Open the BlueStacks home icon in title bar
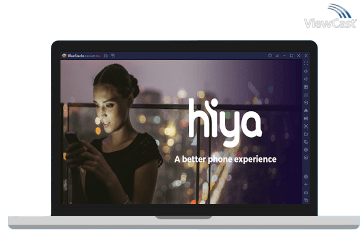The height and width of the screenshot is (250, 364). (x=106, y=56)
